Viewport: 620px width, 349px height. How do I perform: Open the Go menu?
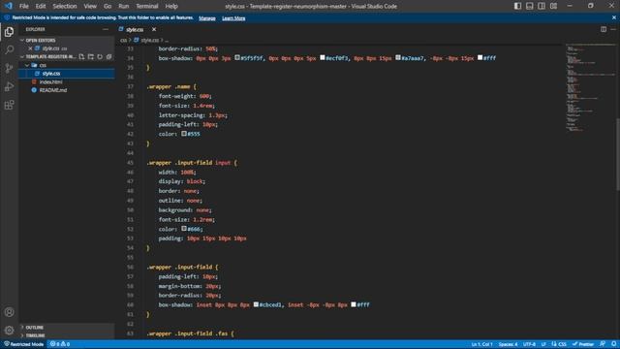(x=108, y=6)
